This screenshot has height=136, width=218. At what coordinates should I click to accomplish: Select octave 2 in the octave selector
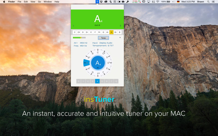click(88, 81)
